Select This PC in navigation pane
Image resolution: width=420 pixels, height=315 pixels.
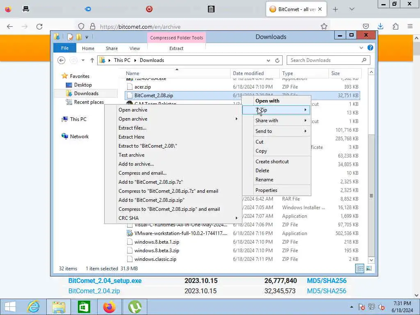tap(78, 119)
